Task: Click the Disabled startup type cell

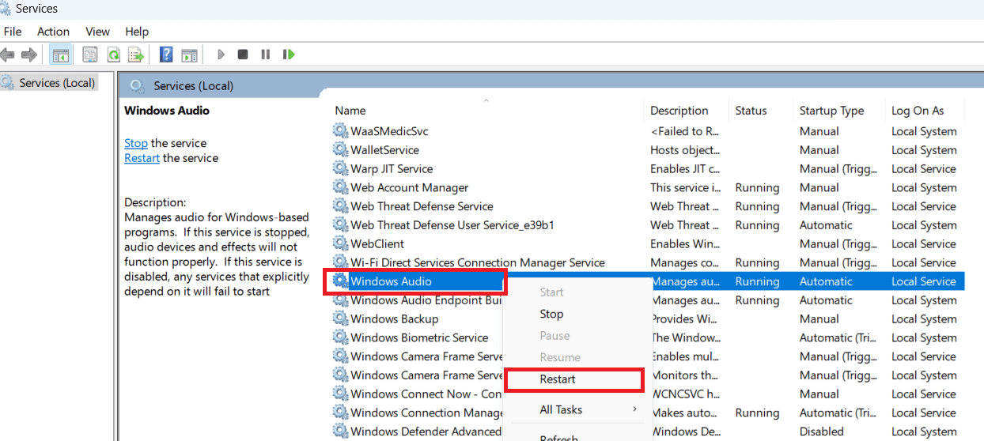Action: coord(821,432)
